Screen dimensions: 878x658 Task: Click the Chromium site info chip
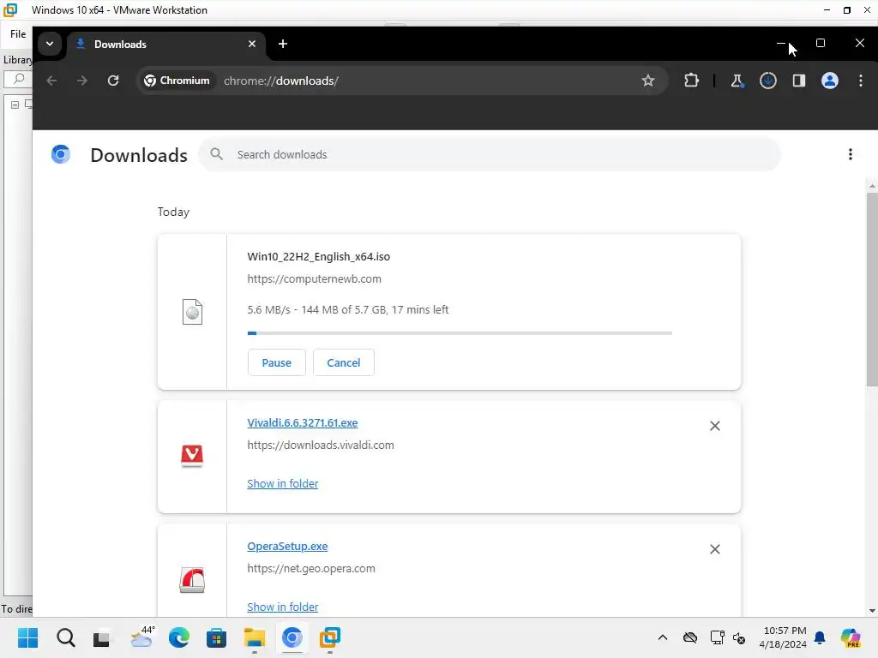[177, 81]
